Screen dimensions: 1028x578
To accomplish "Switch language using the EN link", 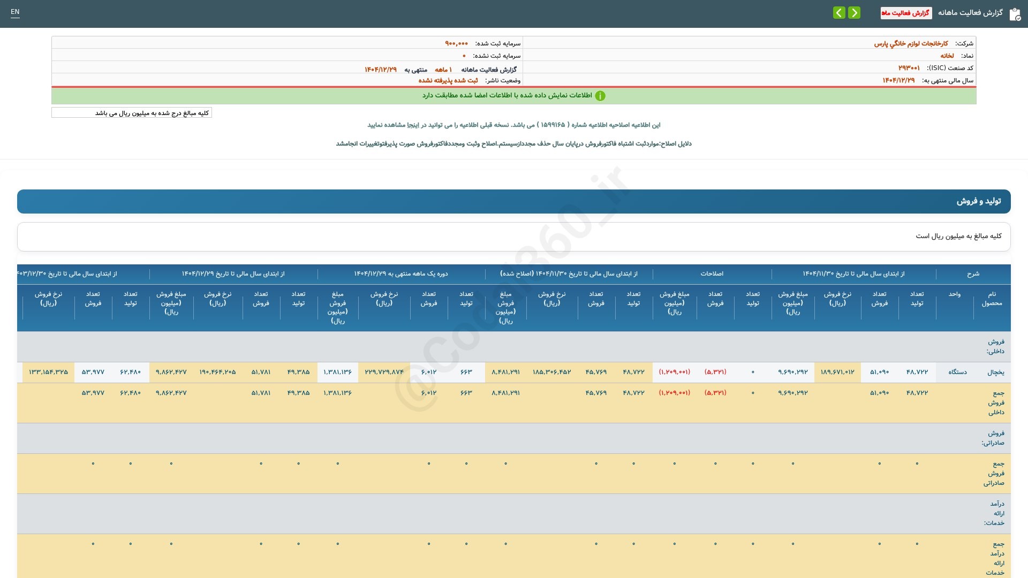I will tap(15, 12).
